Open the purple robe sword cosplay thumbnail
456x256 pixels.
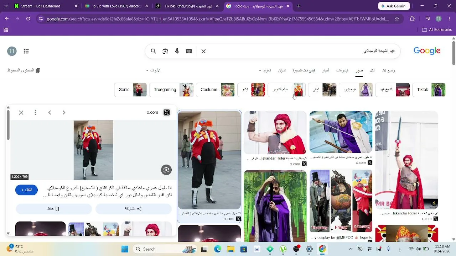(x=341, y=132)
